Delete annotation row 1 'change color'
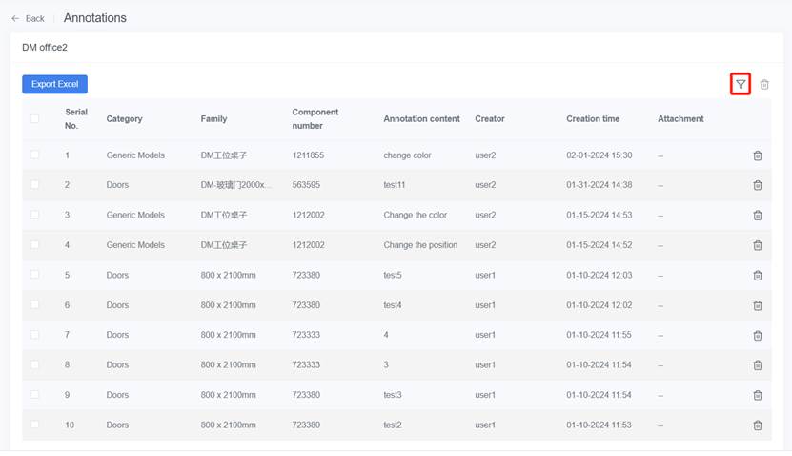 758,155
